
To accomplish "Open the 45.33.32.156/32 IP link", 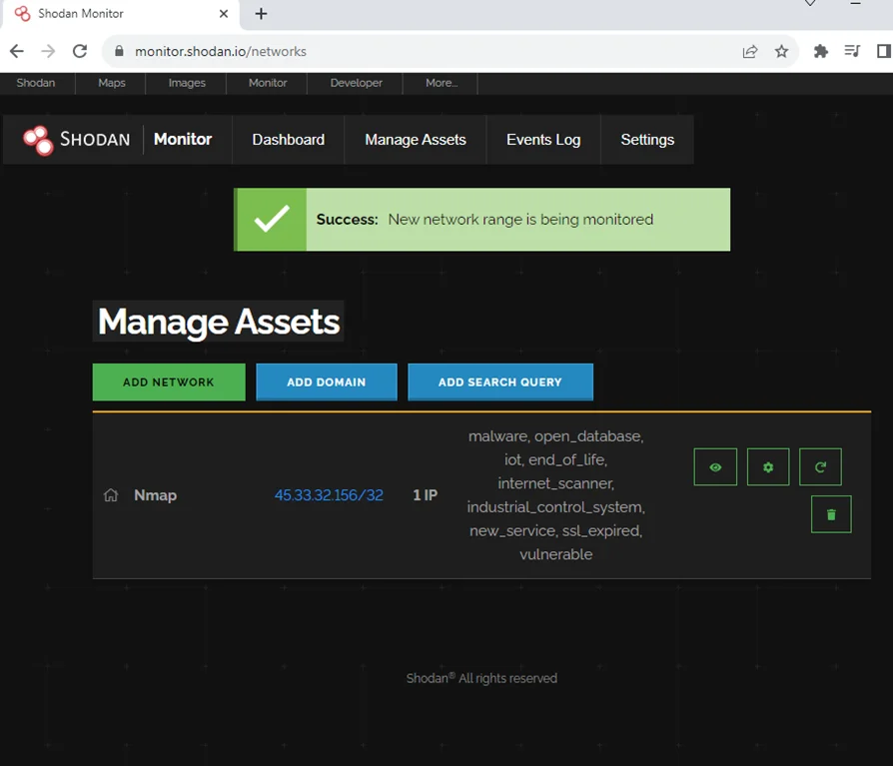I will tap(329, 494).
